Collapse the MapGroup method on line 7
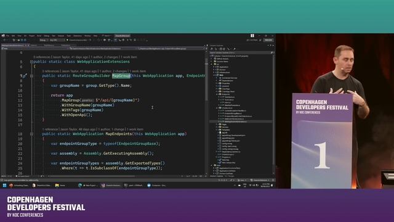Viewport: 394px width, 222px height. (x=31, y=76)
